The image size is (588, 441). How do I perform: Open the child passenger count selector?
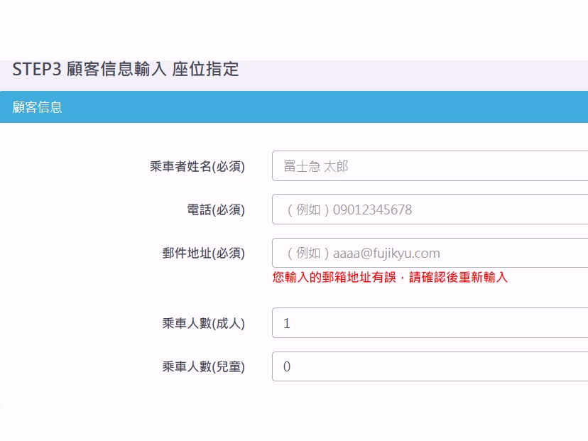(426, 366)
